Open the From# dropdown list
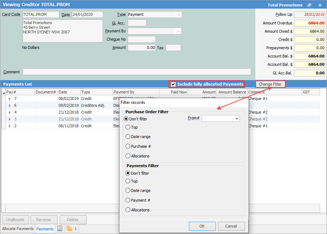327x234 pixels. [236, 119]
